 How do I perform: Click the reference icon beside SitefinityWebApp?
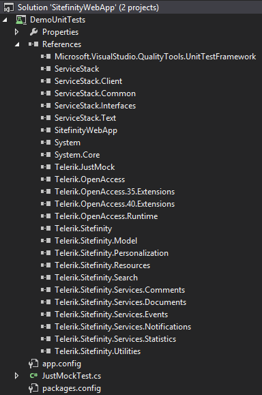coord(46,130)
